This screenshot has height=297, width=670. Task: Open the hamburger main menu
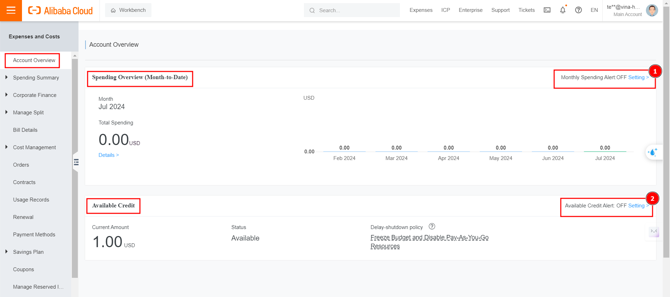click(x=11, y=10)
